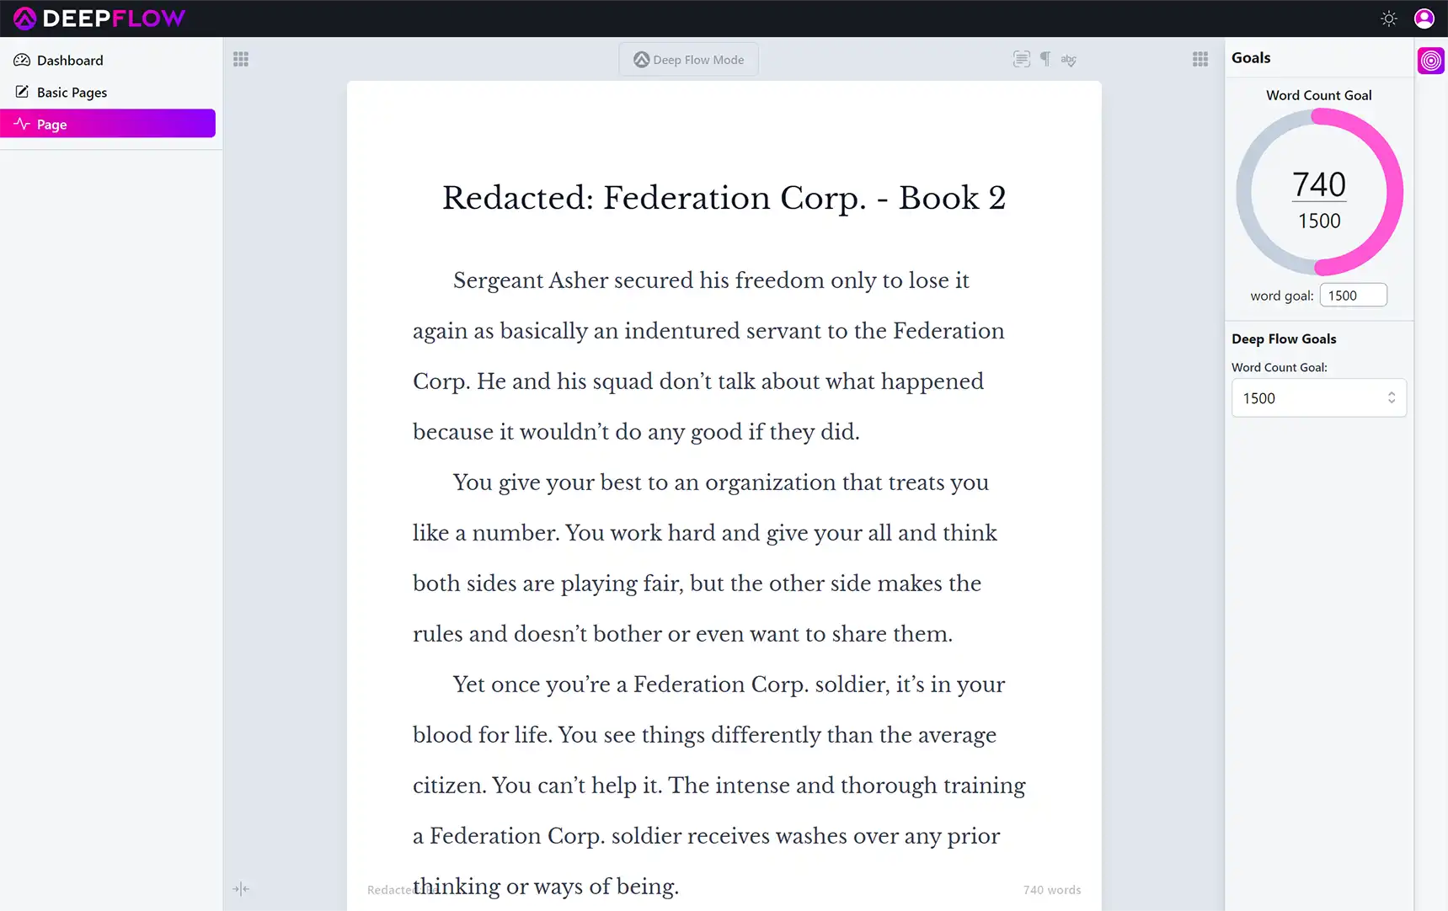1448x911 pixels.
Task: Switch to Basic Pages
Action: click(72, 92)
